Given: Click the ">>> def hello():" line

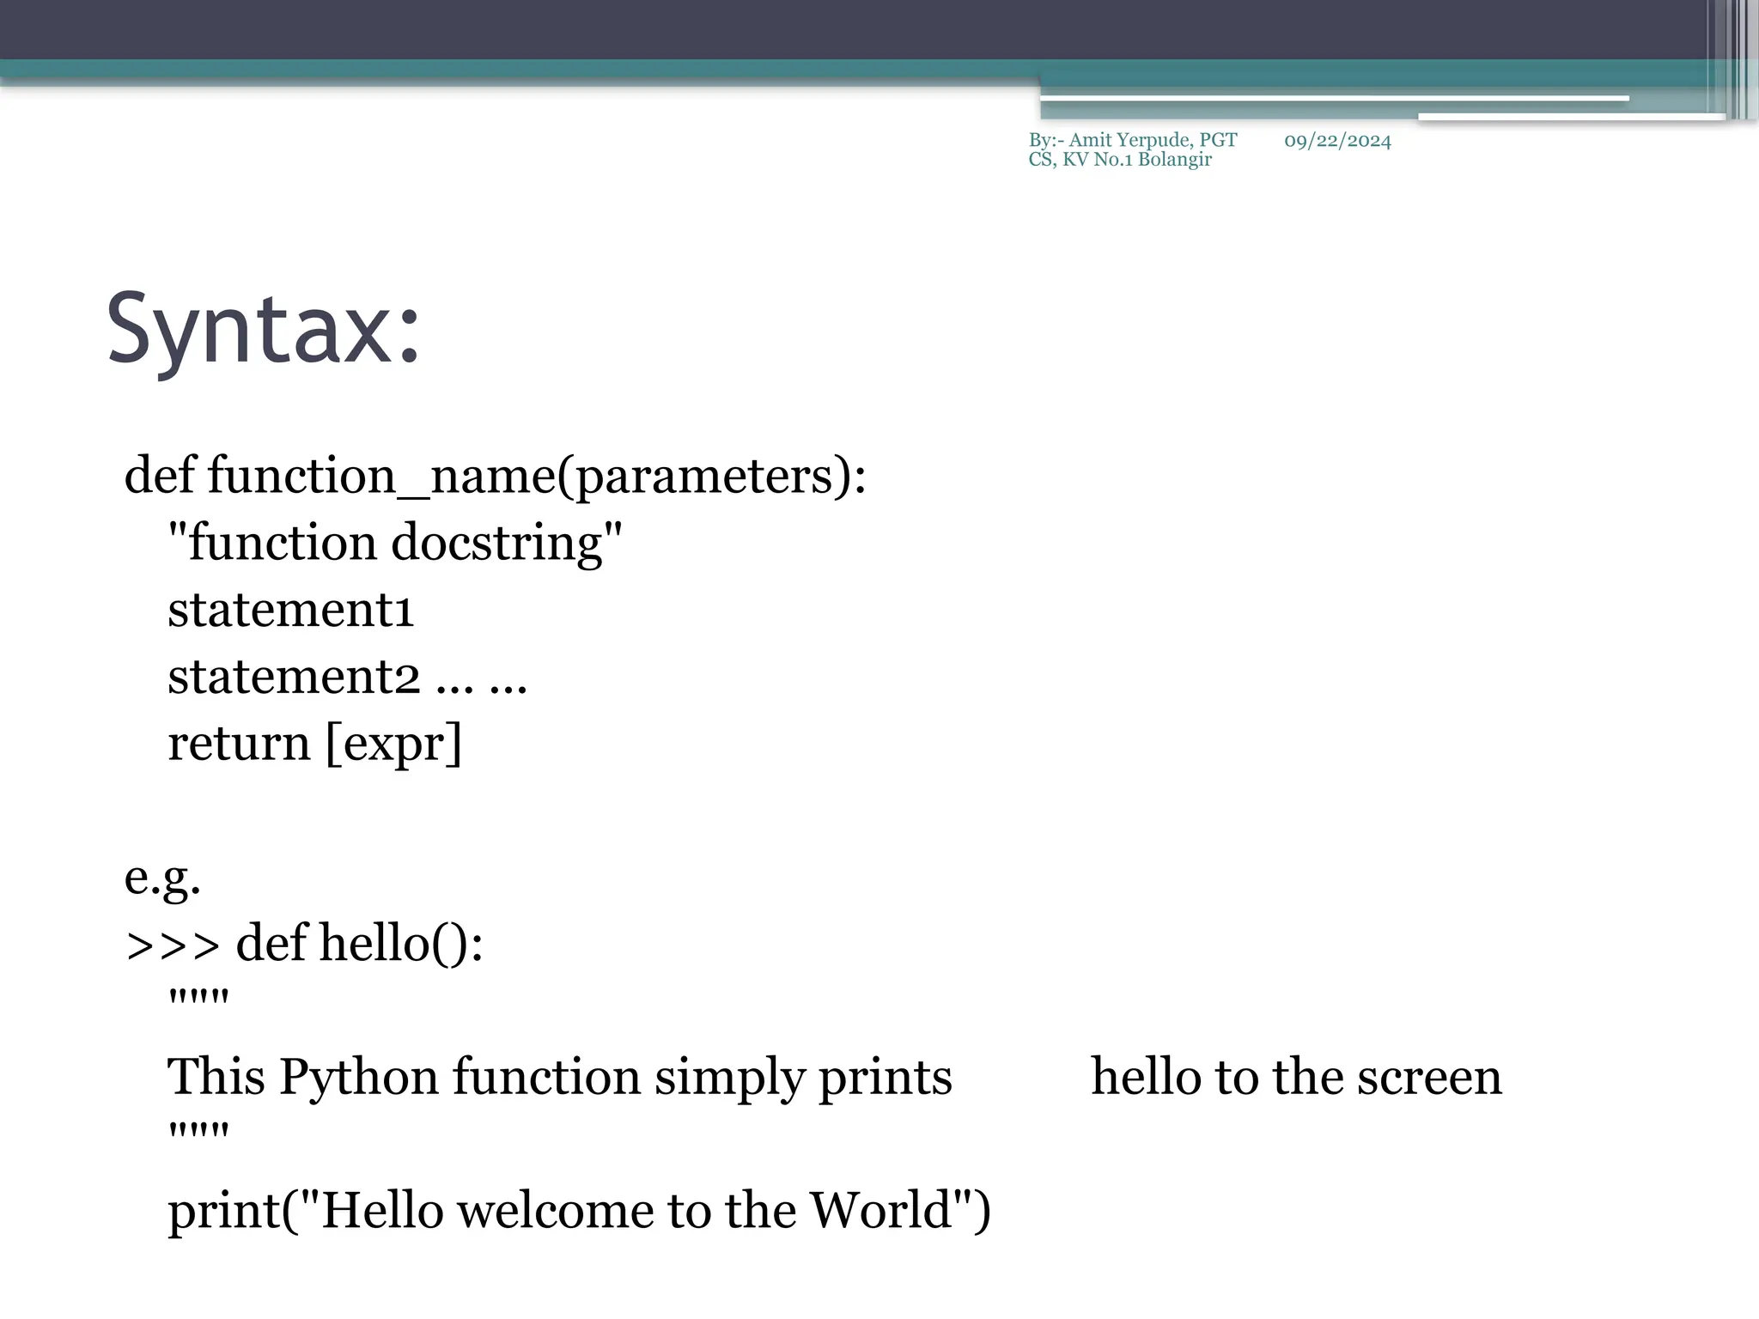Looking at the screenshot, I should [304, 943].
